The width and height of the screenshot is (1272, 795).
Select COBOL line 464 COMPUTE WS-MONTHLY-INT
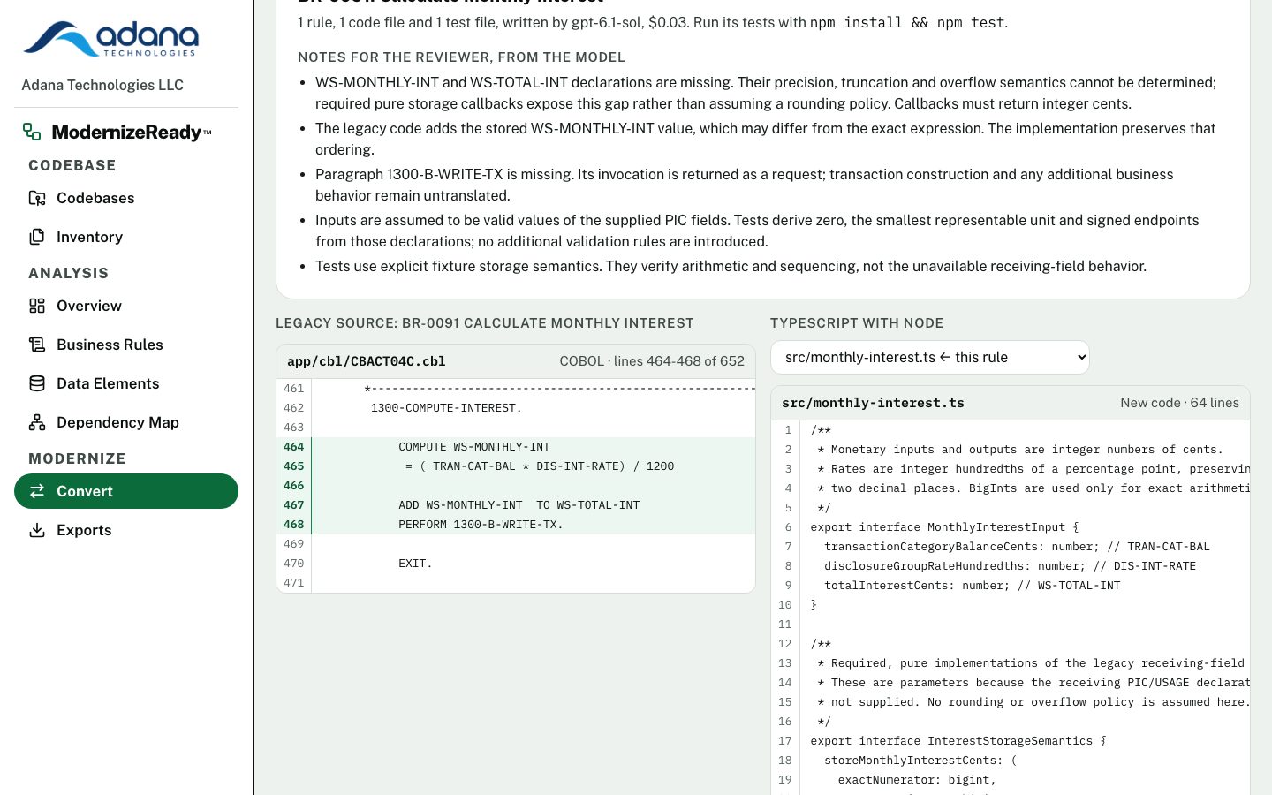point(516,447)
